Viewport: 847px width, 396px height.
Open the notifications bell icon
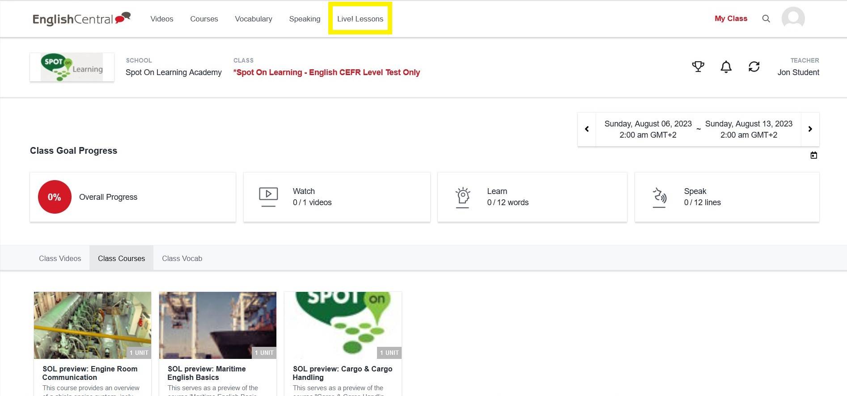726,67
